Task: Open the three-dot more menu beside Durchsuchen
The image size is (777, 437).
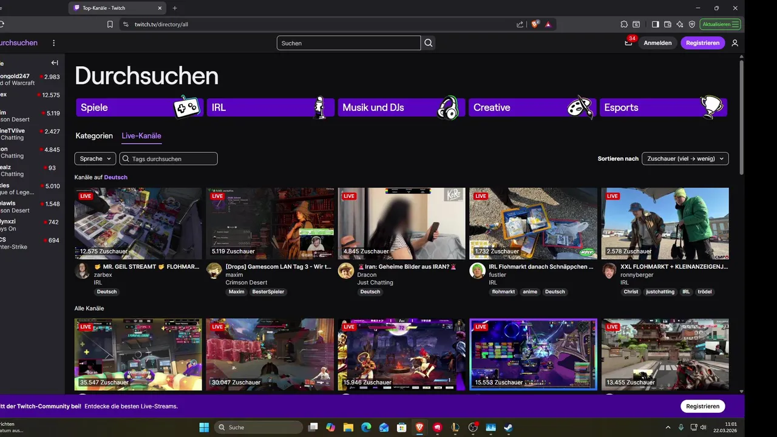Action: pyautogui.click(x=54, y=43)
